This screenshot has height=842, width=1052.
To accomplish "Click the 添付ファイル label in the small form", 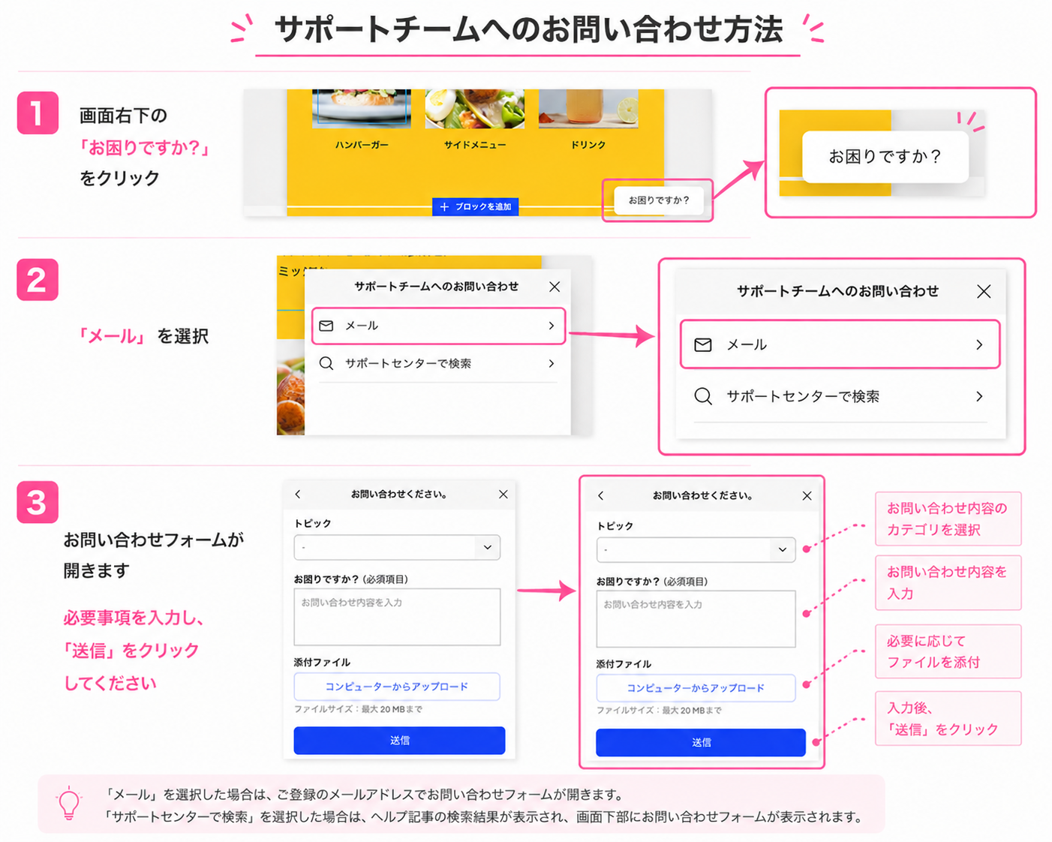I will click(322, 663).
